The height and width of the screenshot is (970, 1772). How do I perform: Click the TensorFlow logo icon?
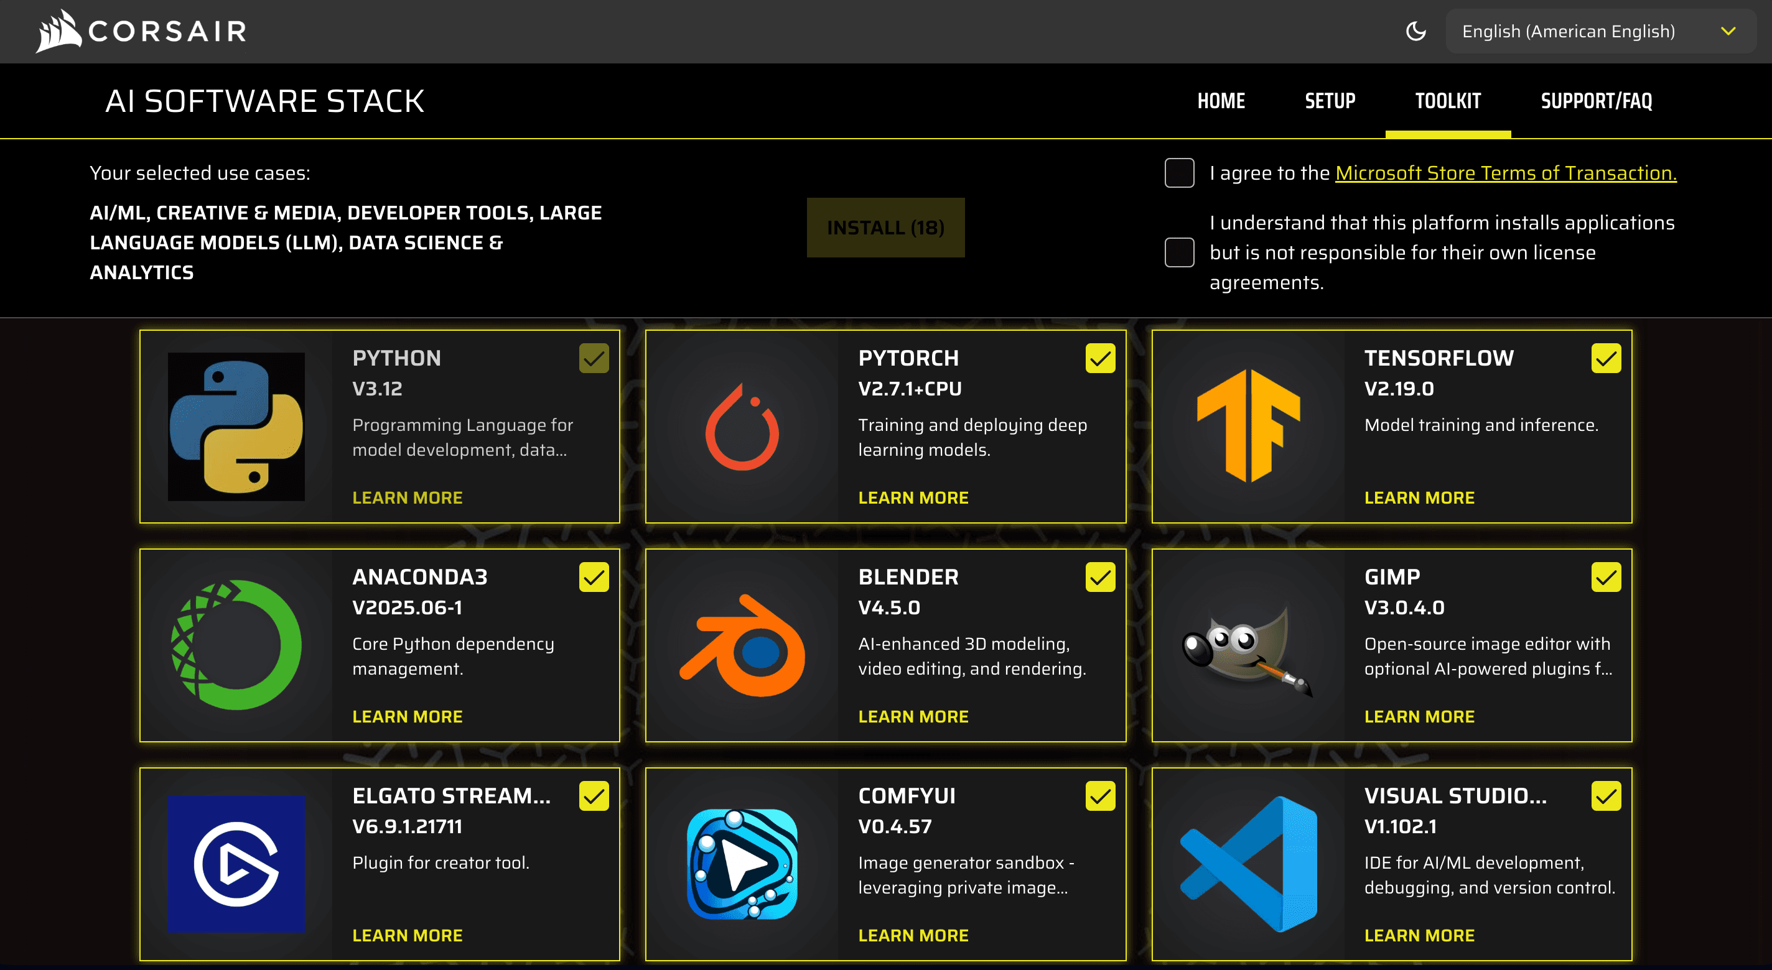(x=1249, y=426)
